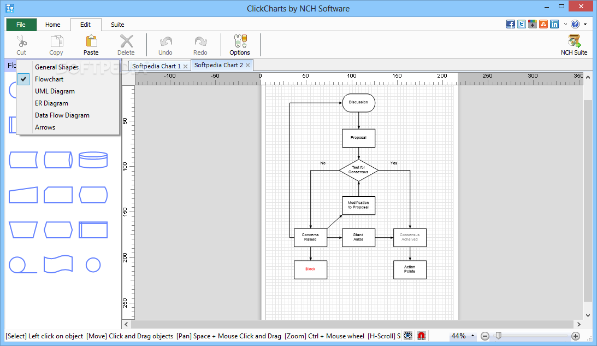Click the vertical scrollbar up arrow
This screenshot has width=597, height=346.
click(x=588, y=76)
